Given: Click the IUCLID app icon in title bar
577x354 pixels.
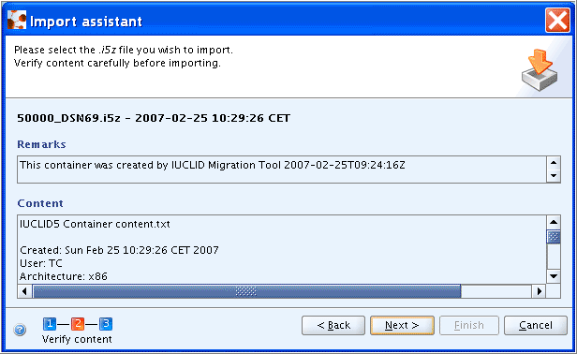Looking at the screenshot, I should pos(17,20).
